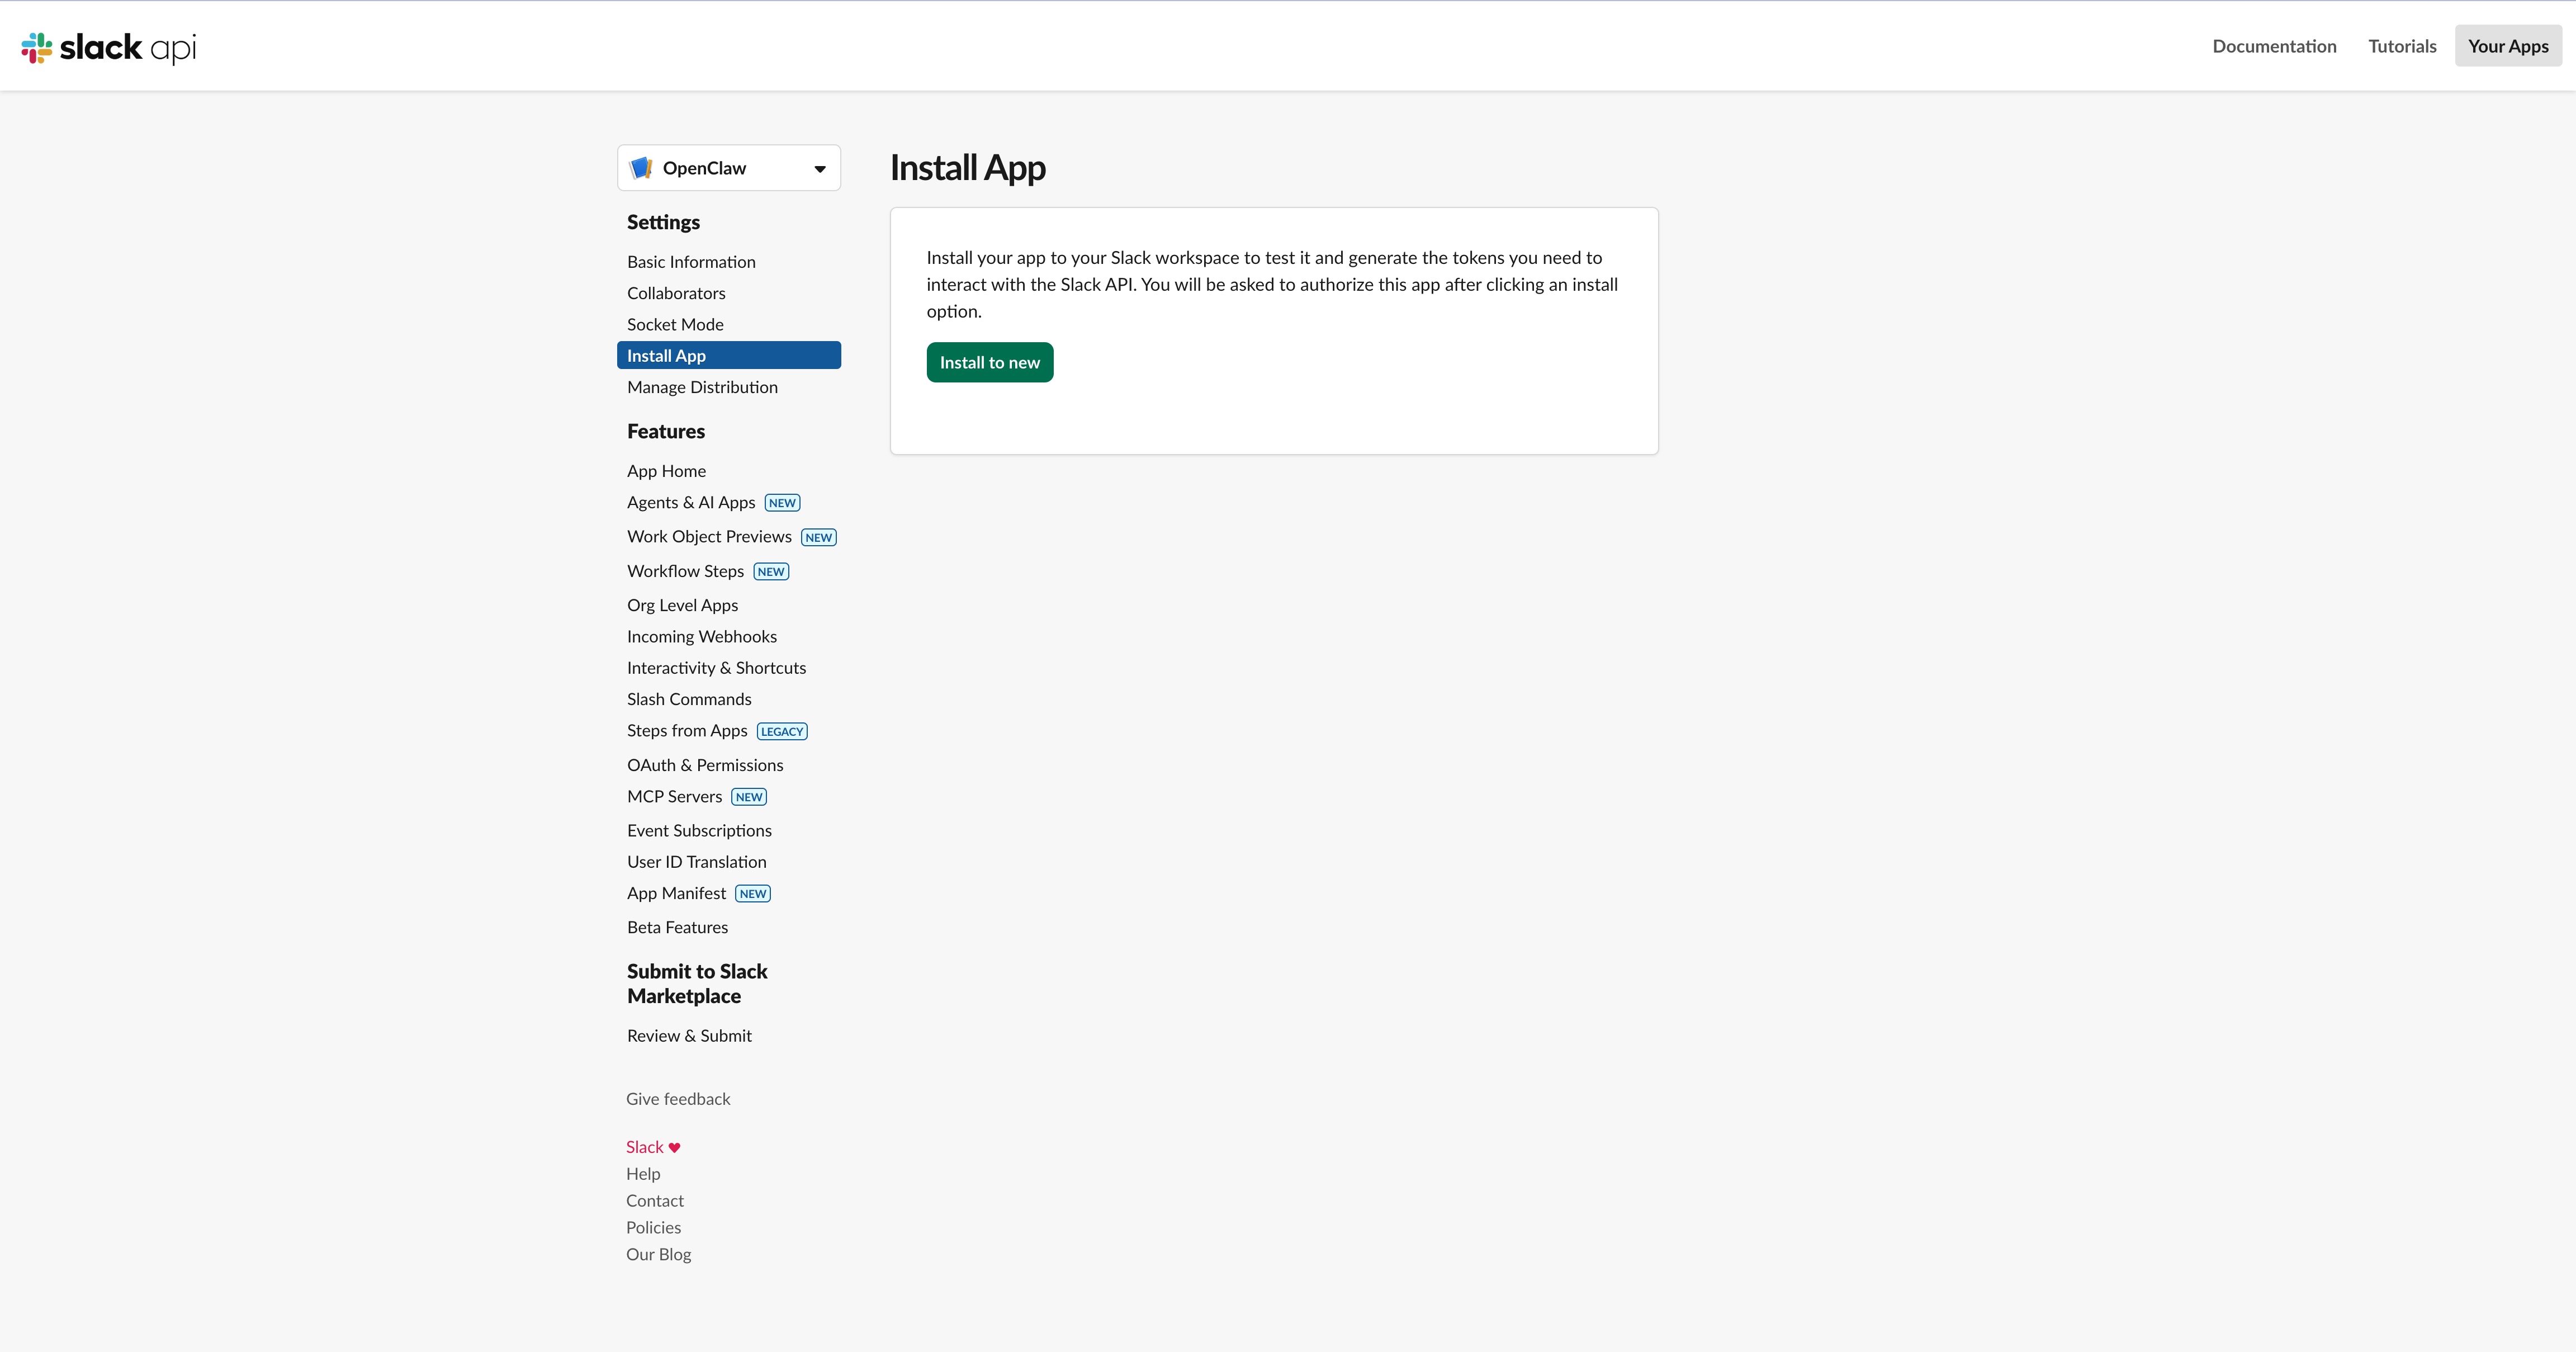2576x1352 pixels.
Task: Open Incoming Webhooks
Action: point(702,636)
